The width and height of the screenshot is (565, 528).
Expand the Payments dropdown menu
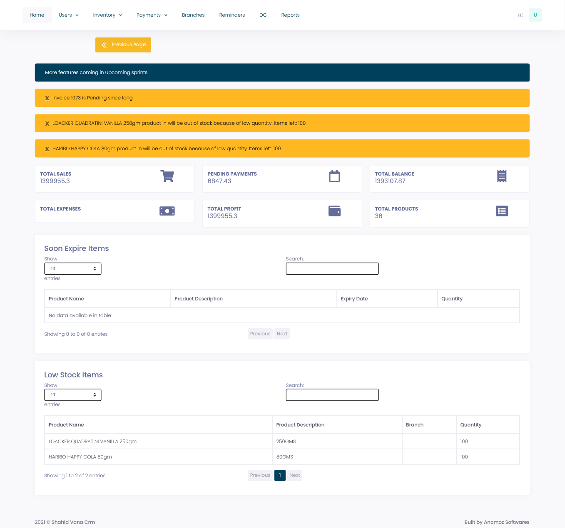click(x=152, y=15)
